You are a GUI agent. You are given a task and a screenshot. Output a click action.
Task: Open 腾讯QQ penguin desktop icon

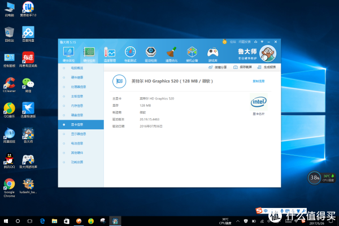tap(9, 161)
